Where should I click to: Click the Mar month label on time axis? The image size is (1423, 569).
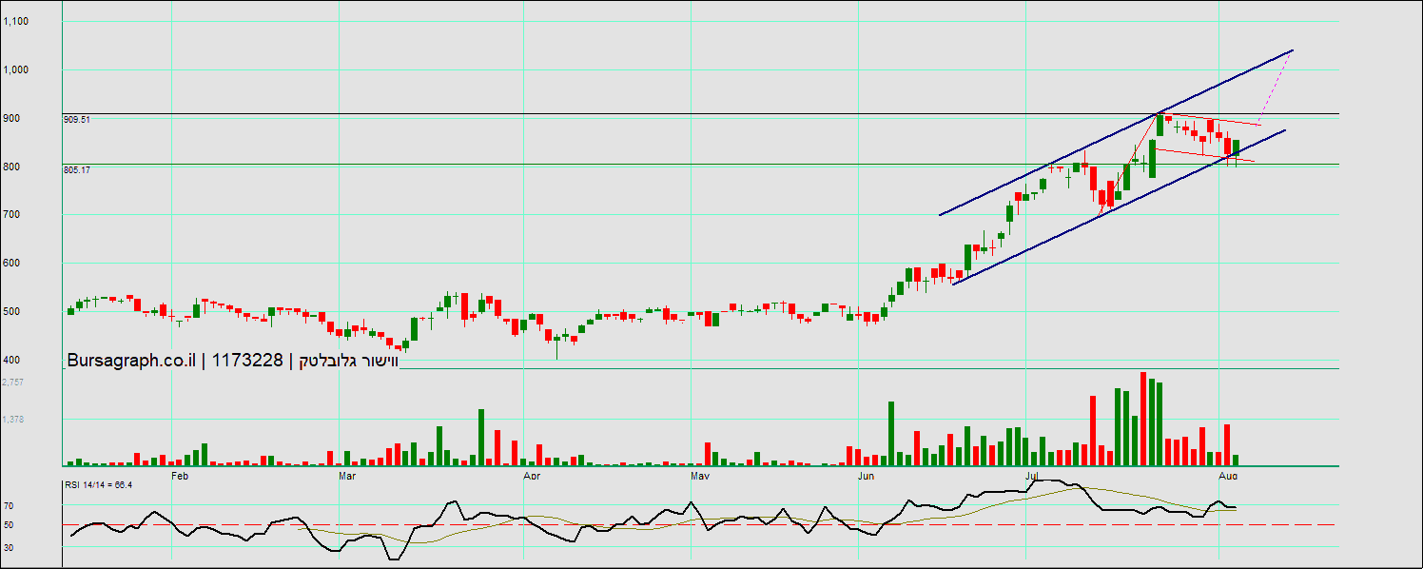[347, 474]
